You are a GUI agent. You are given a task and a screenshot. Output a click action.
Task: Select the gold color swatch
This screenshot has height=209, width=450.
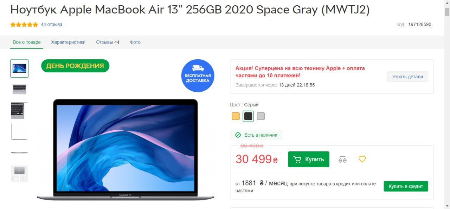(236, 116)
